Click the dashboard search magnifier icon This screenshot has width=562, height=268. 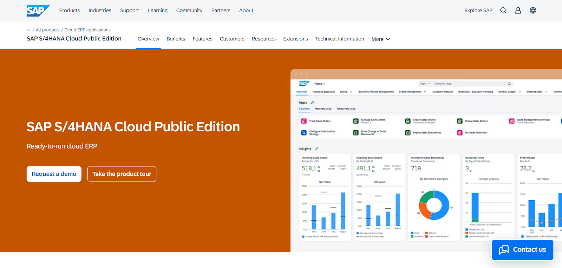coord(509,84)
